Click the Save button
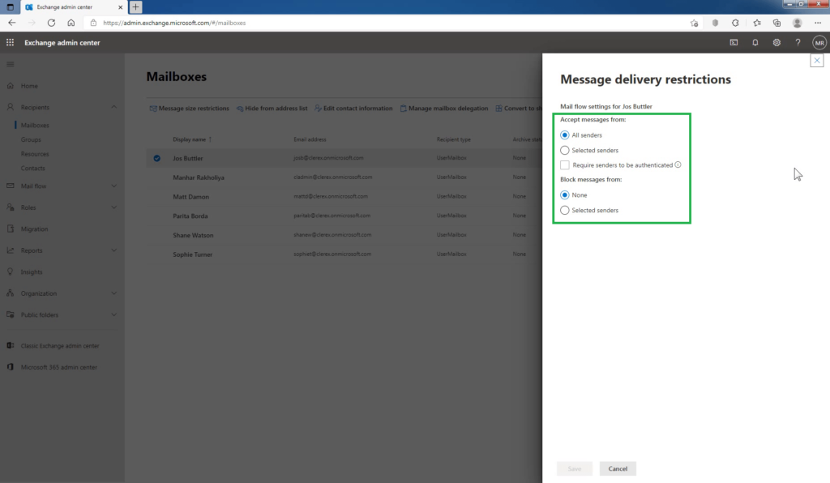Viewport: 830px width, 483px height. (x=575, y=468)
